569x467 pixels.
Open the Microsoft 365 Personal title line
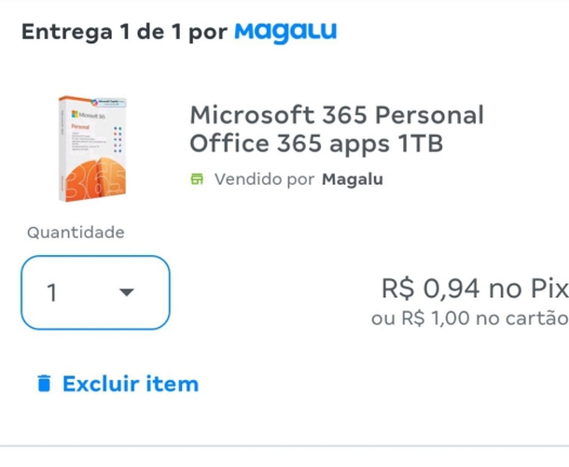(337, 116)
